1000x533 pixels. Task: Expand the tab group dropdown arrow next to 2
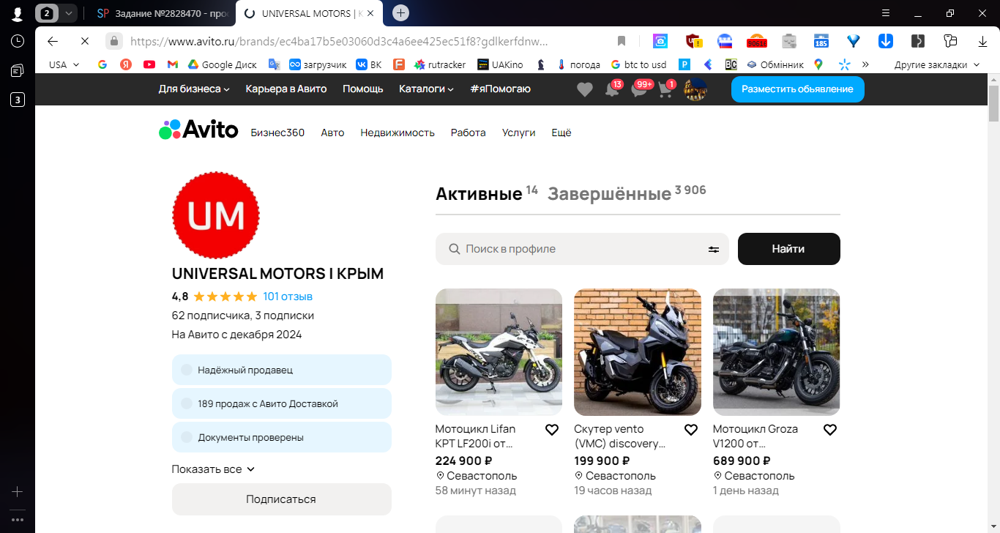point(68,13)
